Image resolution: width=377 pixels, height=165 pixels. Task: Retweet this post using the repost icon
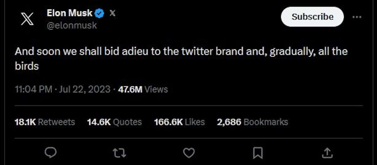click(119, 153)
